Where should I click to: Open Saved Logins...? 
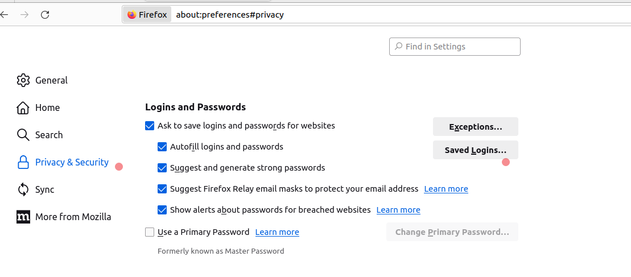pos(475,150)
